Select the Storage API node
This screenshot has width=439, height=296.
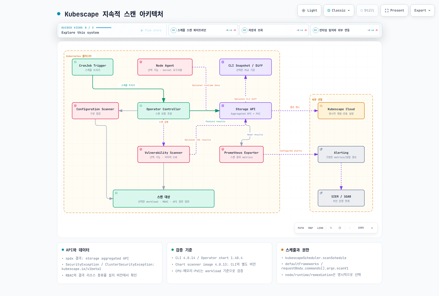pyautogui.click(x=246, y=111)
